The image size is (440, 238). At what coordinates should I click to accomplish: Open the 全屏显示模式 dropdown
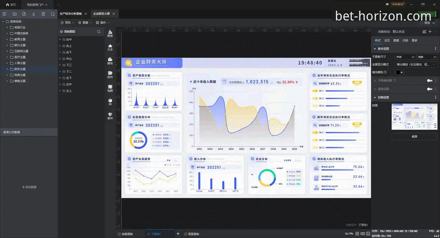click(416, 65)
